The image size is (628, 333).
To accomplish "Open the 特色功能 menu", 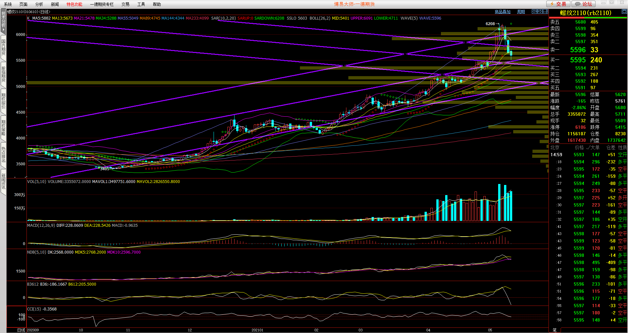I will (74, 4).
